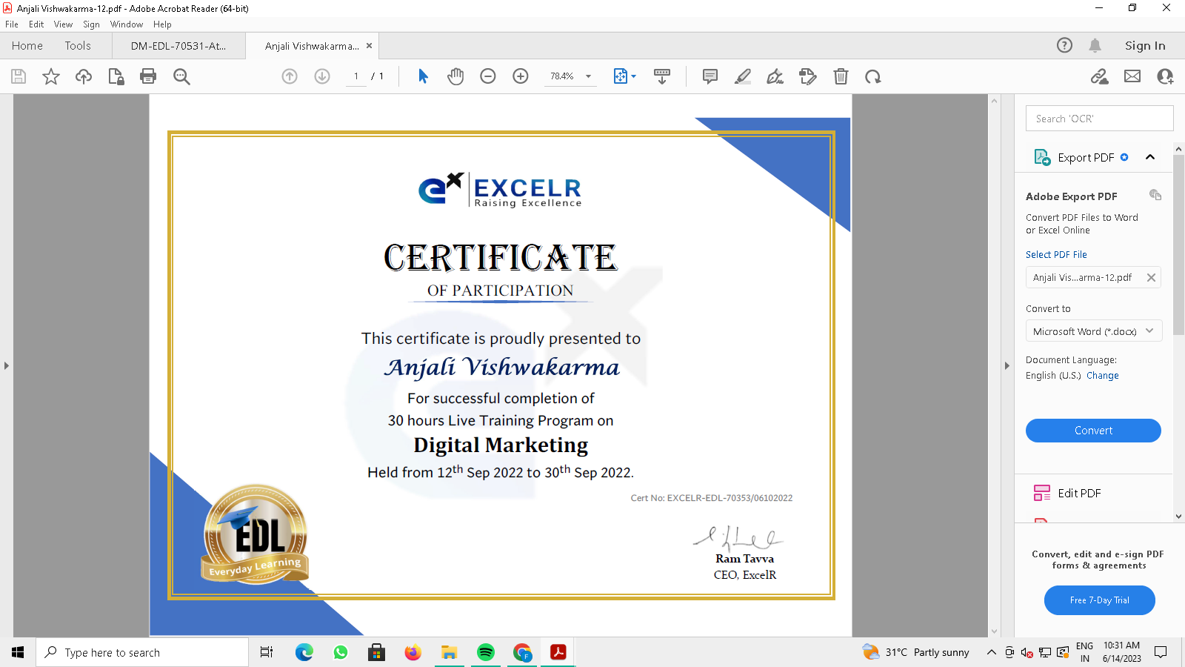Switch to the Home tab
The image size is (1185, 667).
(x=27, y=45)
